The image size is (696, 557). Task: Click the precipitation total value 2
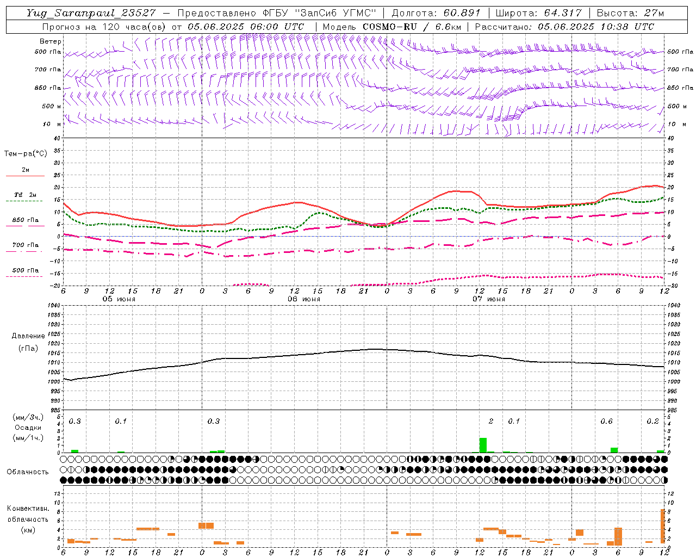pyautogui.click(x=491, y=422)
